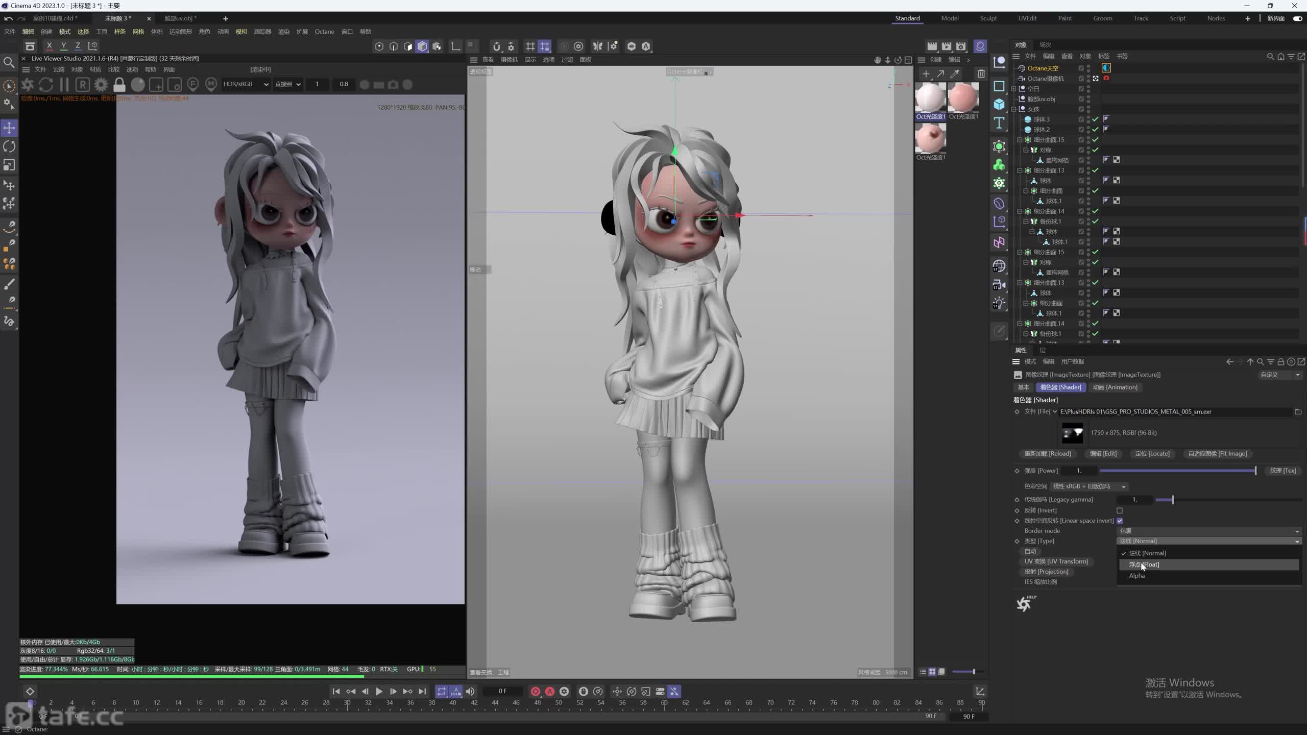Viewport: 1307px width, 735px height.
Task: Click the 纹理 [Tex] button
Action: click(1283, 471)
